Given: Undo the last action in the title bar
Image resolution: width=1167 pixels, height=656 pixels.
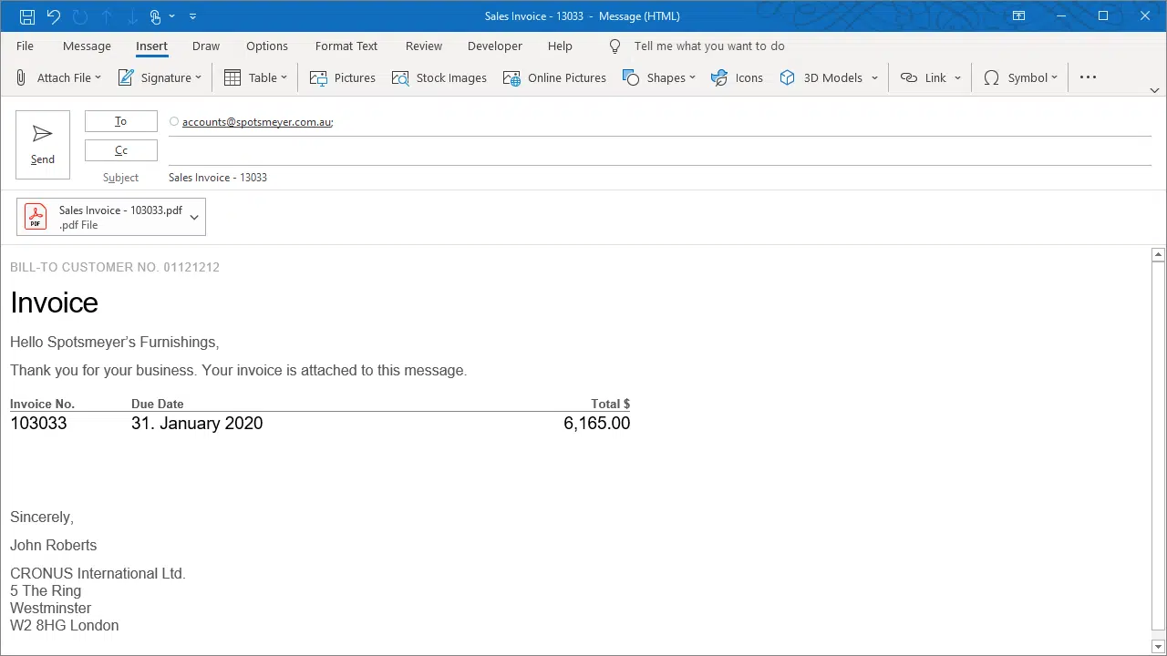Looking at the screenshot, I should [x=54, y=16].
